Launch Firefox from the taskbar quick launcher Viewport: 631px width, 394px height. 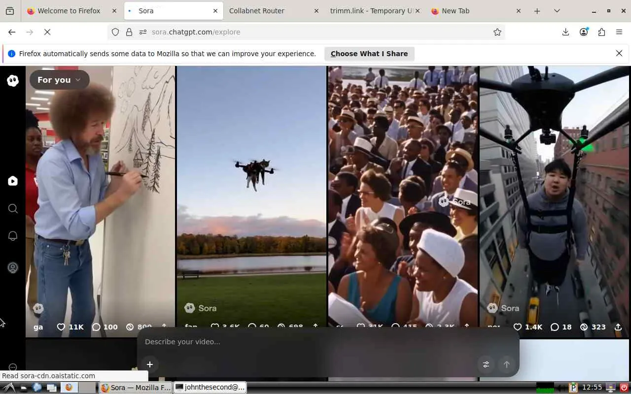pos(69,388)
